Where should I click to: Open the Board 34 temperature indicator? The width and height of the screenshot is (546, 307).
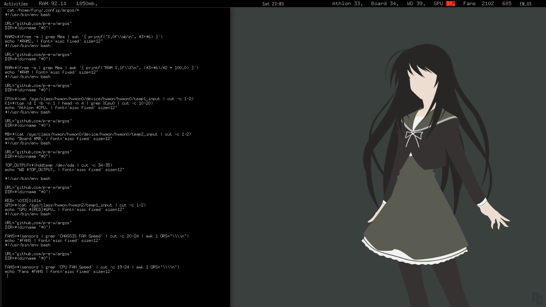click(x=385, y=3)
